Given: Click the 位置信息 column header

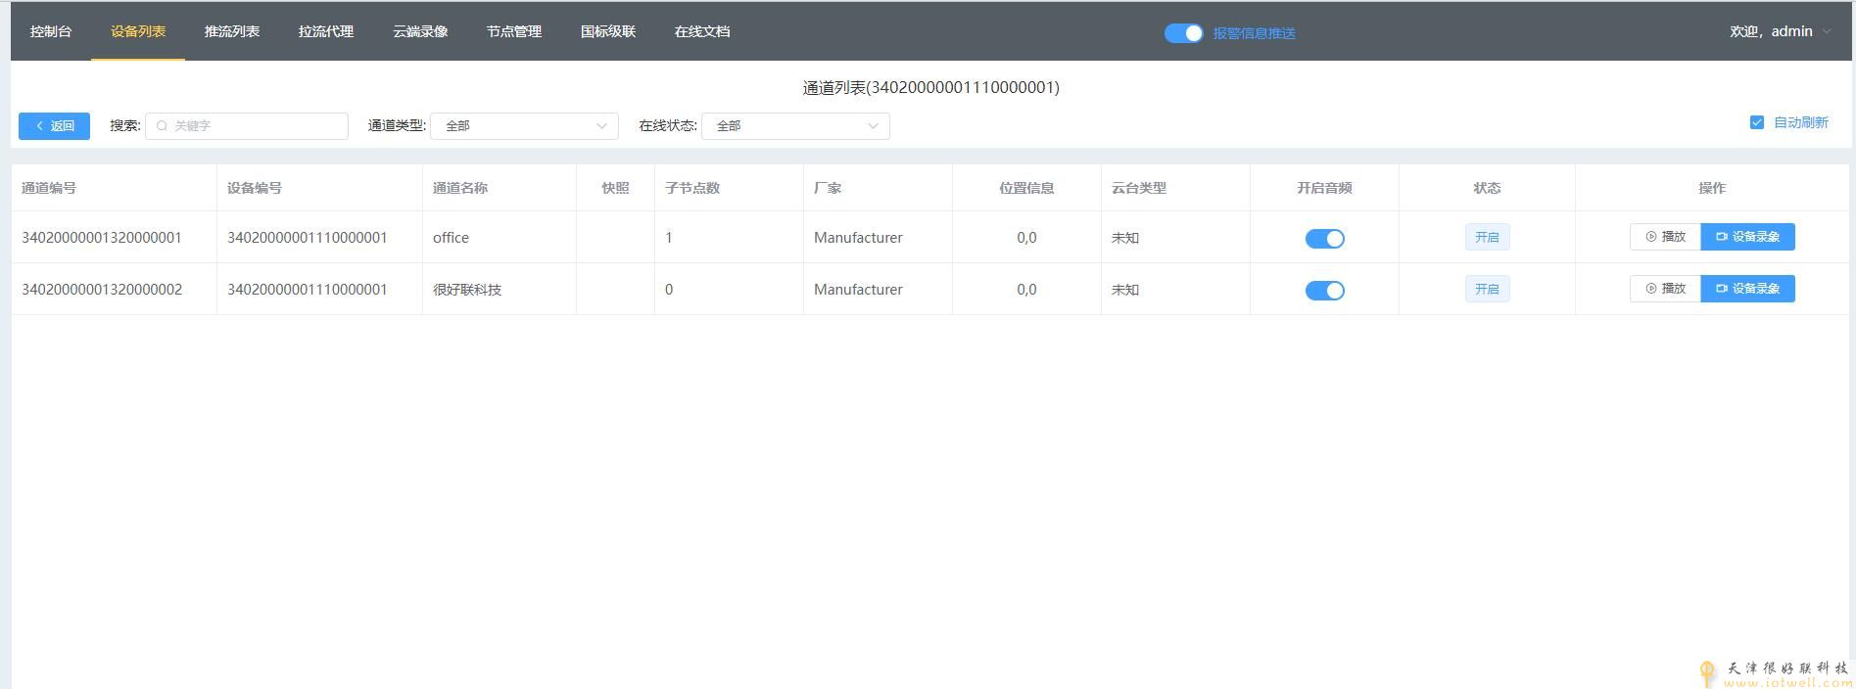Looking at the screenshot, I should (1026, 188).
